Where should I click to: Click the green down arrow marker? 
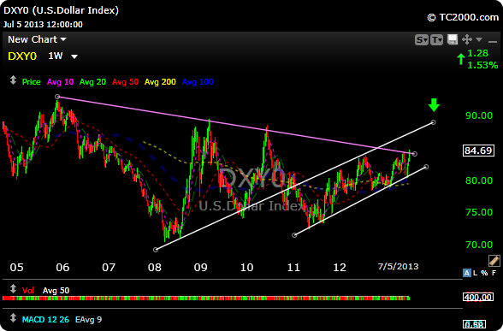pyautogui.click(x=434, y=105)
